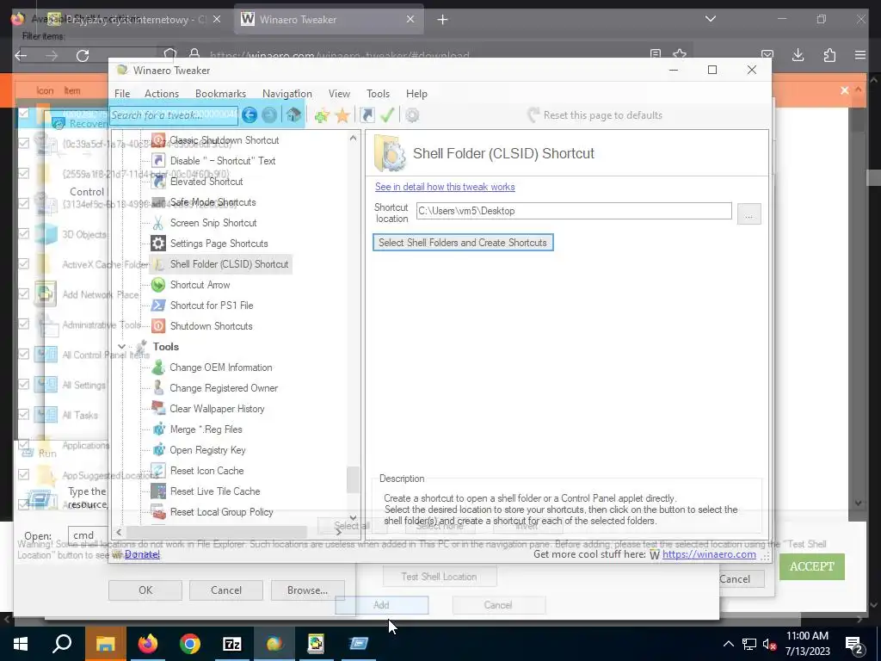
Task: Show hidden system tray icons chevron
Action: (x=728, y=644)
